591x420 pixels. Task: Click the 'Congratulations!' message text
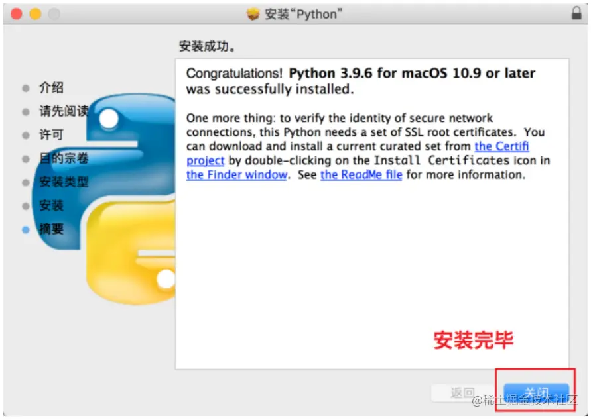[x=234, y=73]
